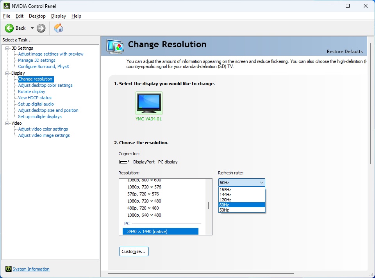Click the DisplayPort connector icon
This screenshot has width=375, height=278.
(x=124, y=162)
